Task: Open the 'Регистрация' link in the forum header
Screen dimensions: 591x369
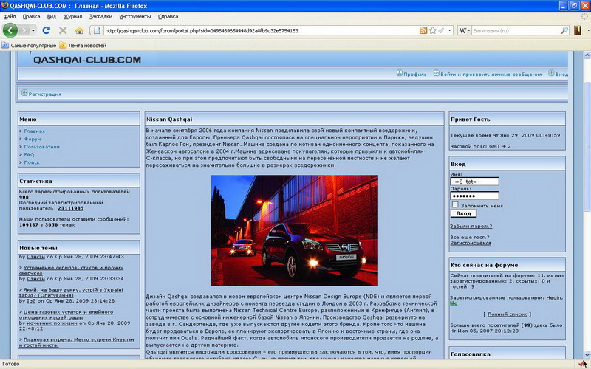Action: (x=45, y=94)
